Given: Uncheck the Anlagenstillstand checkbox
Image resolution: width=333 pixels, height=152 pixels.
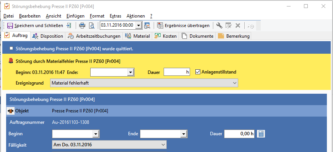Looking at the screenshot, I should coord(198,72).
